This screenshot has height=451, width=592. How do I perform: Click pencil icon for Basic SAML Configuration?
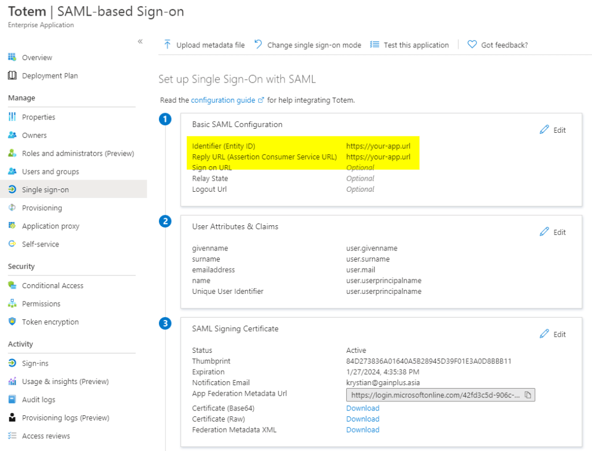click(544, 130)
